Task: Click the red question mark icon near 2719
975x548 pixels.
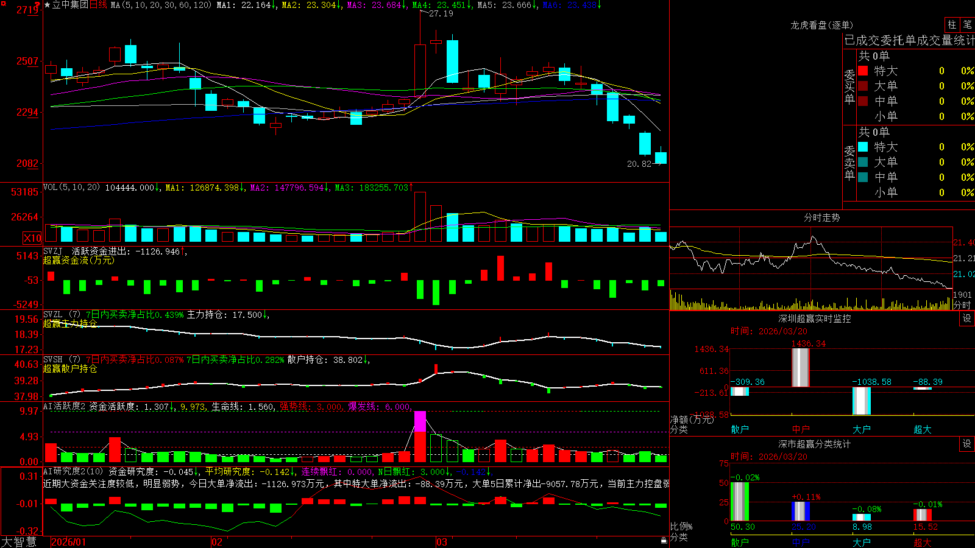Action: pos(38,5)
